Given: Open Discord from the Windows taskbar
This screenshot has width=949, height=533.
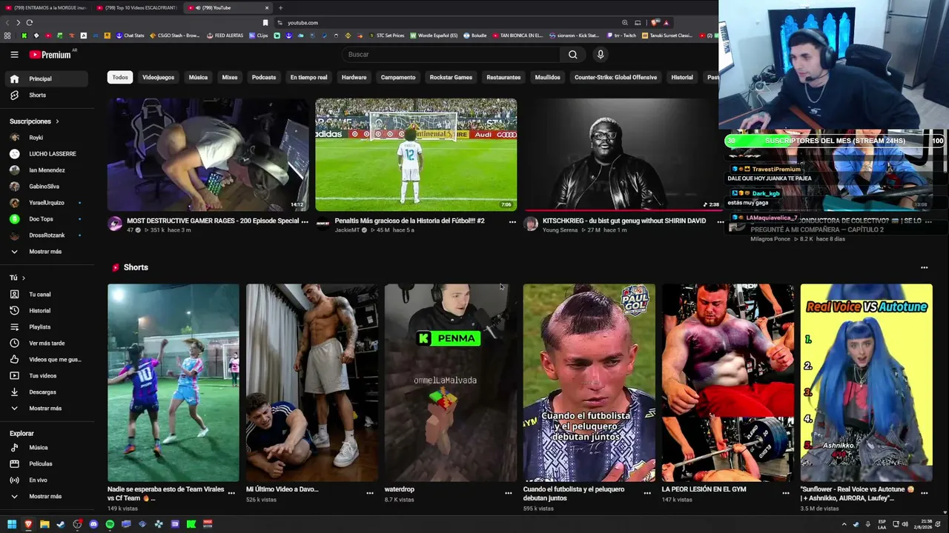Looking at the screenshot, I should coord(93,524).
